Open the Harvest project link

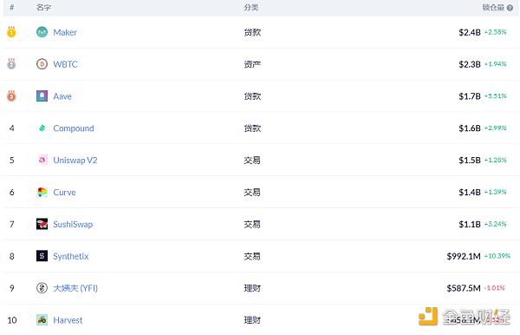[68, 320]
